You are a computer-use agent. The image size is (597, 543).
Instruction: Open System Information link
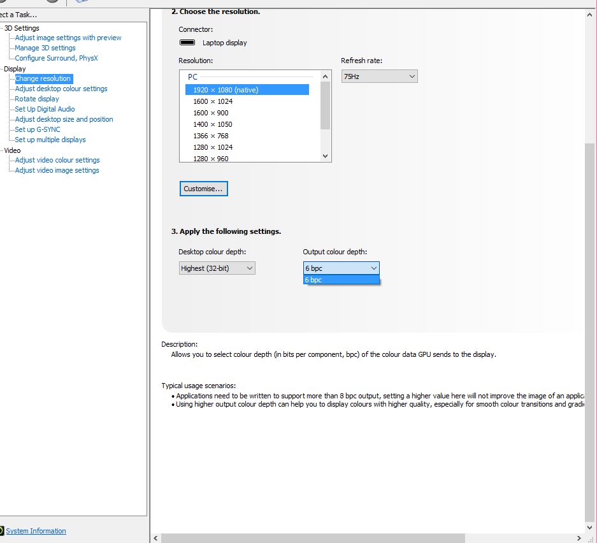(36, 531)
